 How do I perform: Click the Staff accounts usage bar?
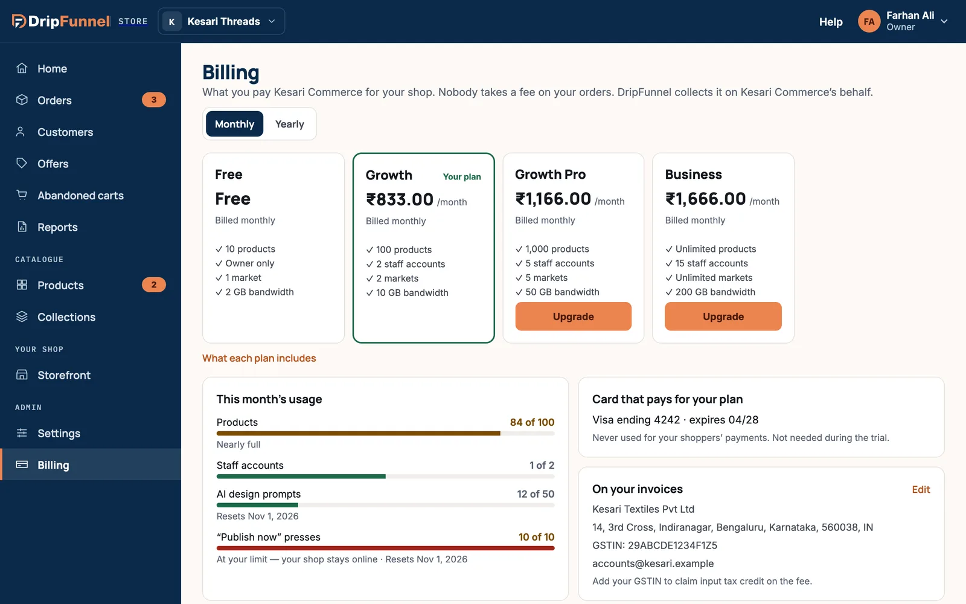(x=385, y=476)
